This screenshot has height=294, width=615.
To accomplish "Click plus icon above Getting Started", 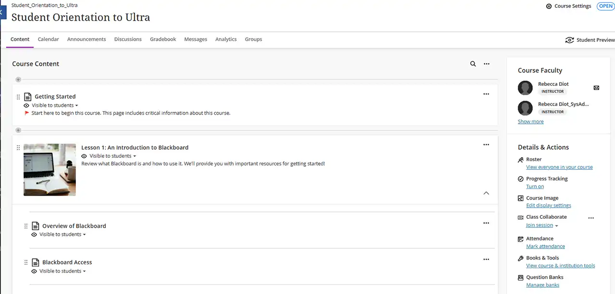I will tap(18, 79).
